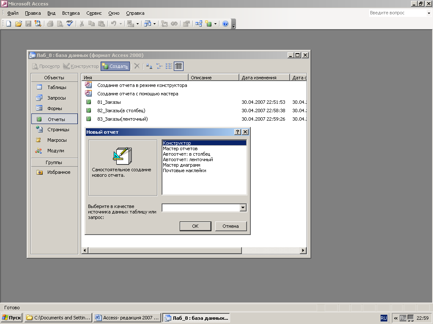Select Макросы in the objects pane
This screenshot has width=433, height=324.
tap(55, 140)
